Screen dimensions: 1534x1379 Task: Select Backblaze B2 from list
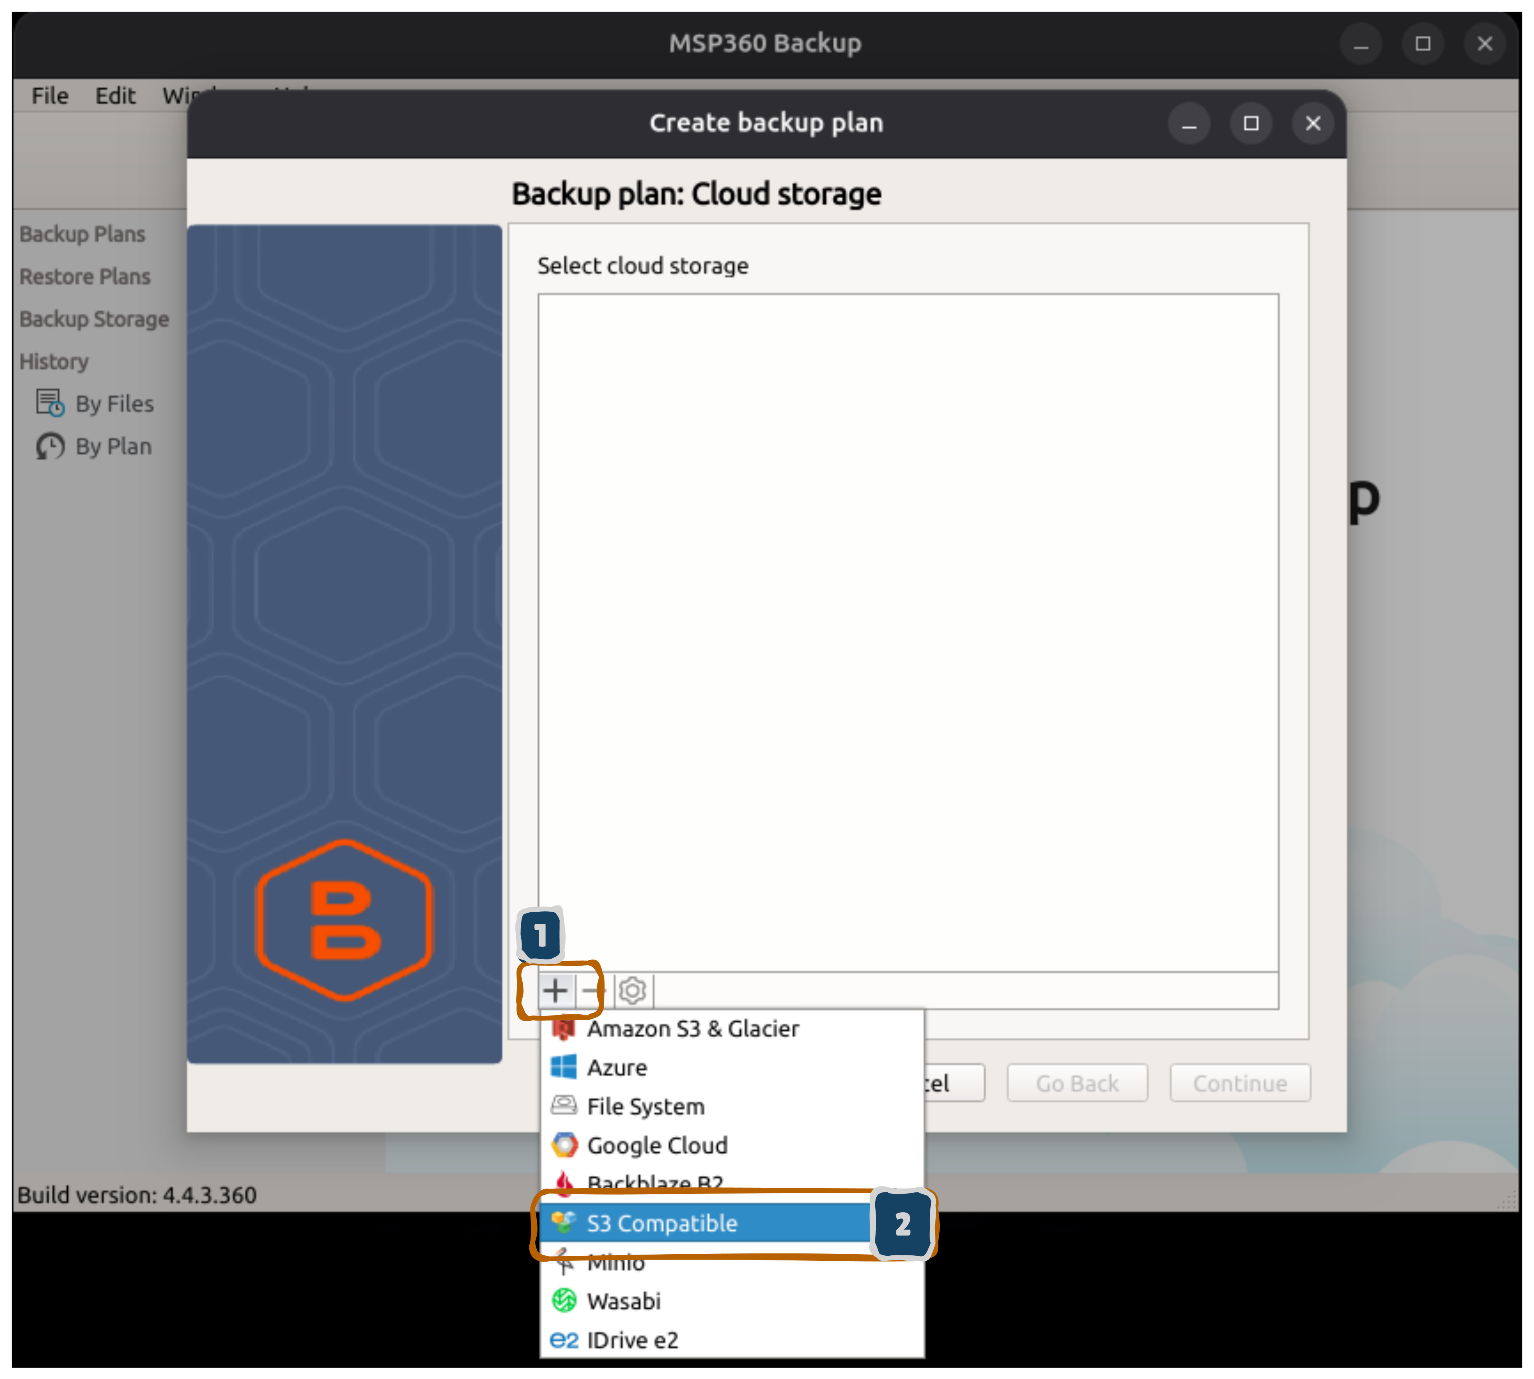tap(655, 1180)
